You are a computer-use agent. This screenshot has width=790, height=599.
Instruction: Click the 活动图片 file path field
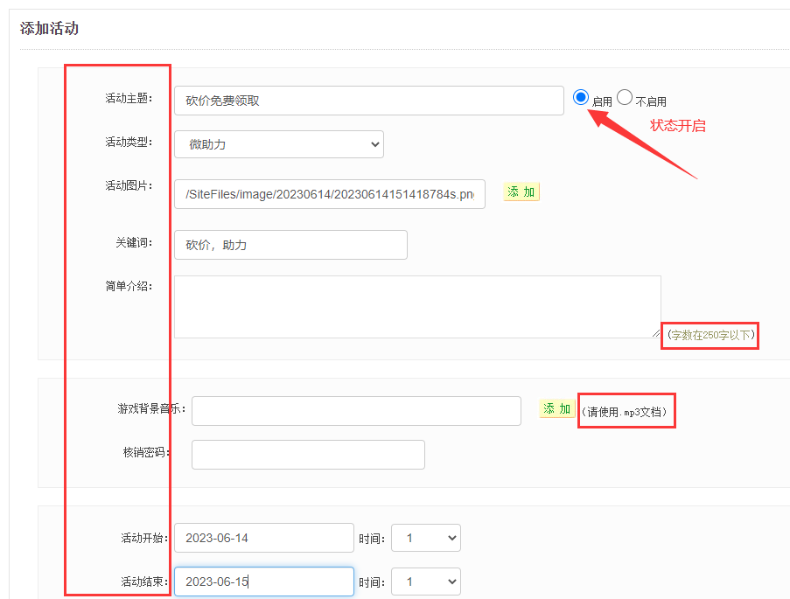[x=329, y=194]
